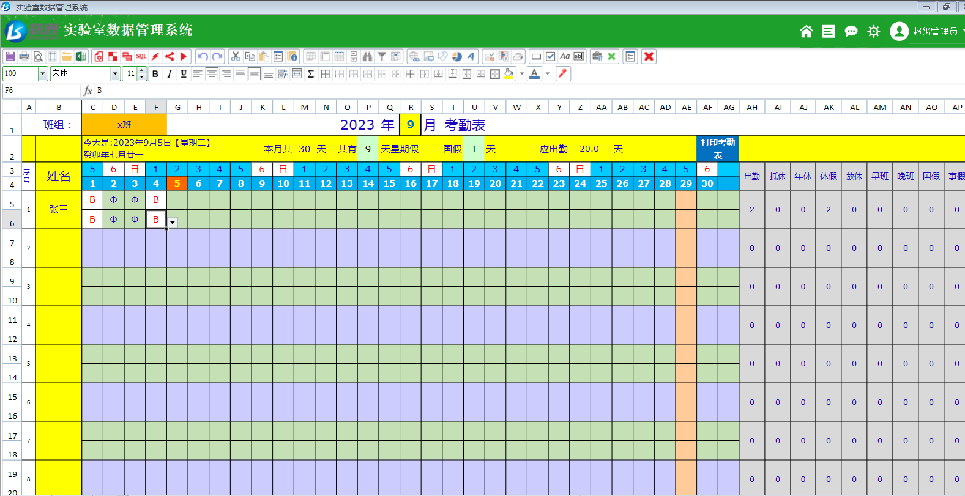Image resolution: width=965 pixels, height=496 pixels.
Task: Click the 姓名 header cell
Action: (58, 176)
